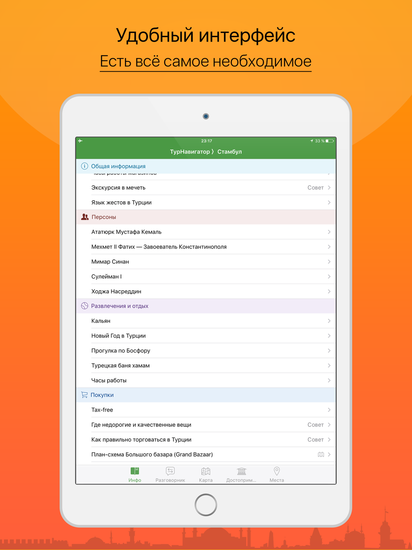The height and width of the screenshot is (550, 412).
Task: Open chevron for Мимар Синан
Action: (x=329, y=261)
